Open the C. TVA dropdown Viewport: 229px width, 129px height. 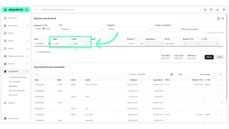coord(210,44)
